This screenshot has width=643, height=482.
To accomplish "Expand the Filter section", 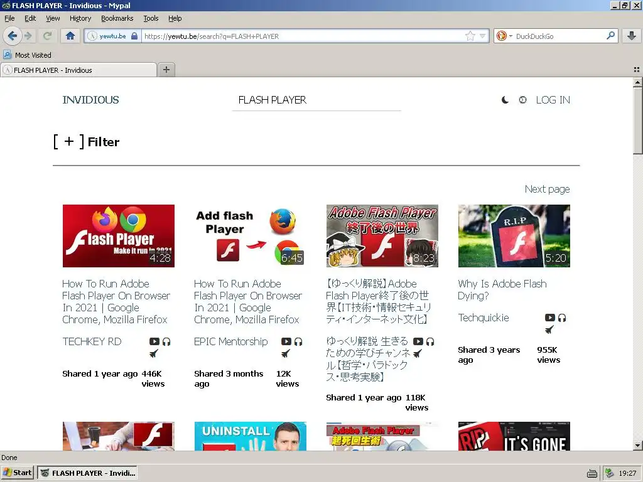I will pyautogui.click(x=87, y=142).
